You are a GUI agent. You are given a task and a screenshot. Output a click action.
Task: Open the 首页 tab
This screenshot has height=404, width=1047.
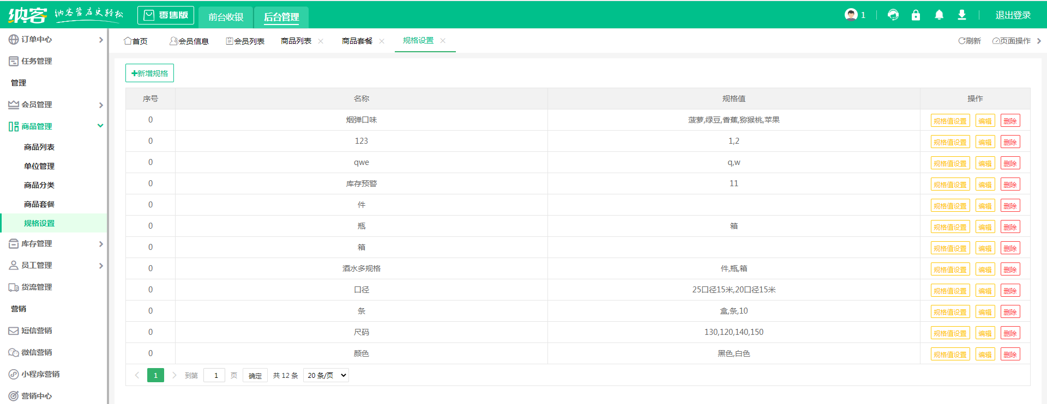136,41
